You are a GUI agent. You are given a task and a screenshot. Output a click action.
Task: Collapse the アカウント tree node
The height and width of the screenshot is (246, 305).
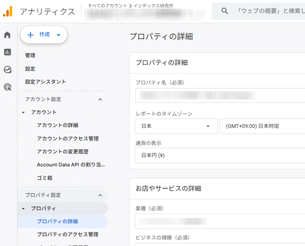[x=23, y=112]
